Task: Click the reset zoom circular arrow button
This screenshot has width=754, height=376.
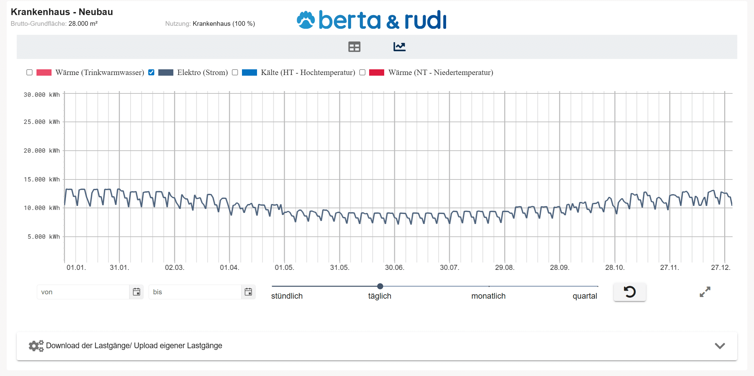Action: tap(630, 292)
